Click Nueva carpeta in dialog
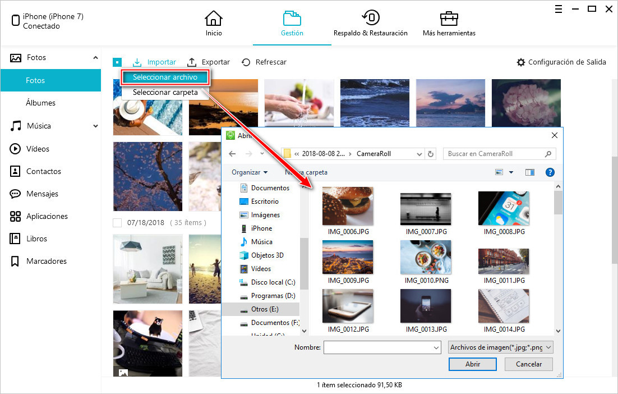Viewport: 618px width, 394px height. click(306, 172)
